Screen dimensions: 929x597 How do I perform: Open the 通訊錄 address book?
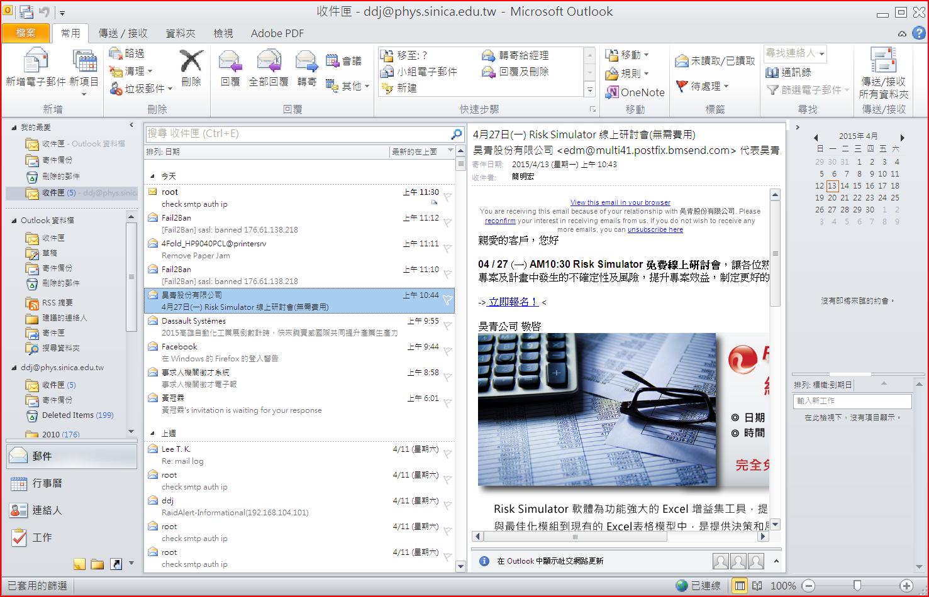(789, 72)
